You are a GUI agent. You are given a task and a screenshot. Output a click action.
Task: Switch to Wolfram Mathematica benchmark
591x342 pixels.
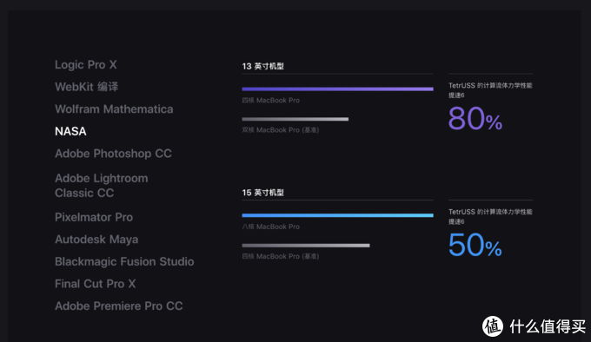114,109
